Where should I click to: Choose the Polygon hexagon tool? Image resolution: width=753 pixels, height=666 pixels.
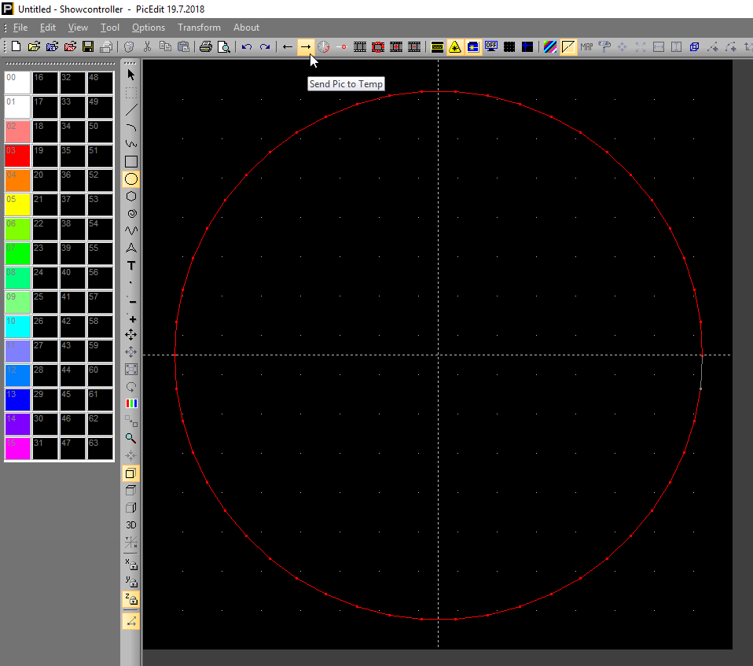[x=131, y=197]
